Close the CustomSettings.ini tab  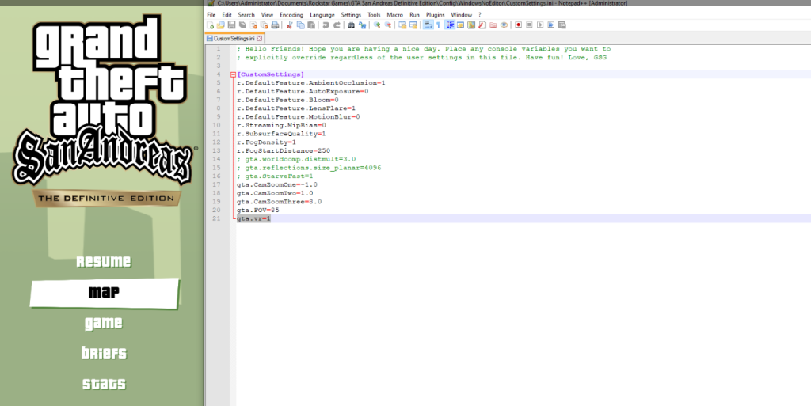pos(260,38)
